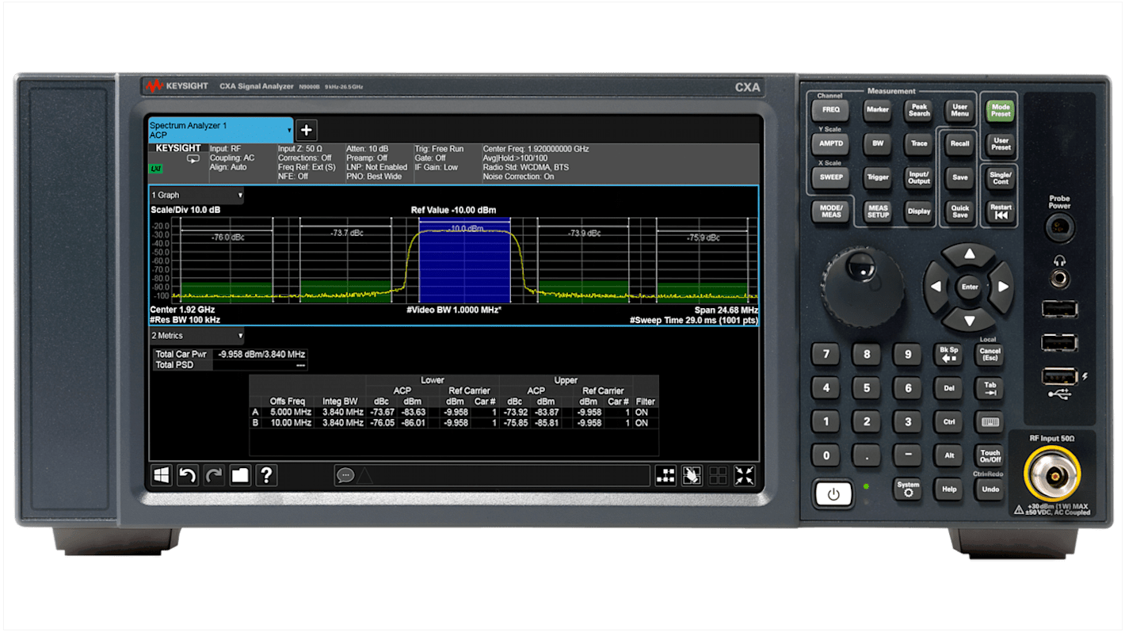Tap the monitor icon under KEYSIGHT label
The width and height of the screenshot is (1125, 632).
(193, 159)
